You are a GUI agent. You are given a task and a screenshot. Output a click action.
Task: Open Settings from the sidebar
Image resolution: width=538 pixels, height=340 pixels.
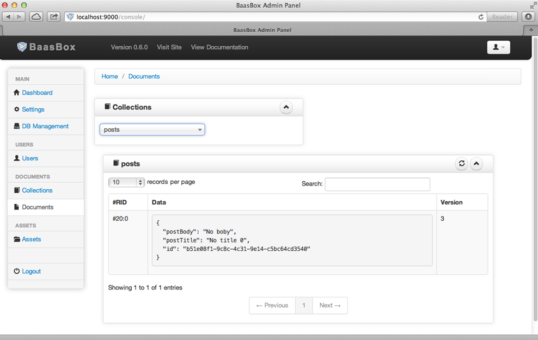(33, 109)
